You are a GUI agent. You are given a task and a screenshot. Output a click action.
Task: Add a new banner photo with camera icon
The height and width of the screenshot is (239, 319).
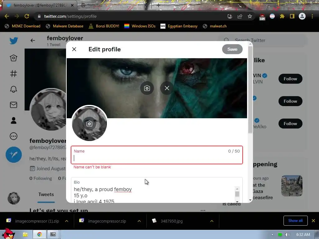(147, 88)
